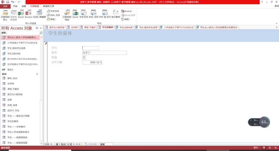Viewport: 279px width, 151px height.
Task: Click Excel icon in the import group
Action: click(x=21, y=14)
